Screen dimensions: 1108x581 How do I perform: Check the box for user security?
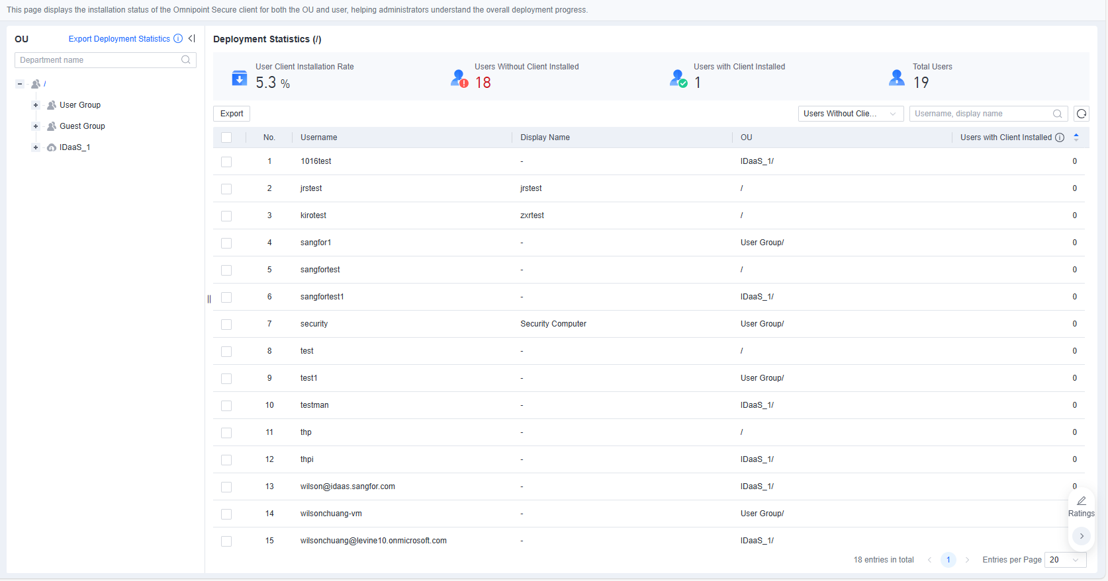pos(226,325)
